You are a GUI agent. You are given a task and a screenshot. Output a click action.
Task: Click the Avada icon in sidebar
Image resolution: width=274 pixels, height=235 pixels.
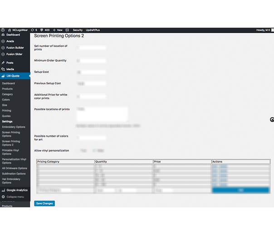[x=3, y=41]
